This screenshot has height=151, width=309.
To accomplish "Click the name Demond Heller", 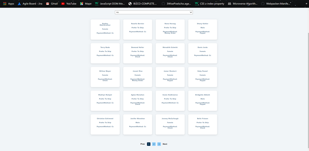I will click(138, 48).
